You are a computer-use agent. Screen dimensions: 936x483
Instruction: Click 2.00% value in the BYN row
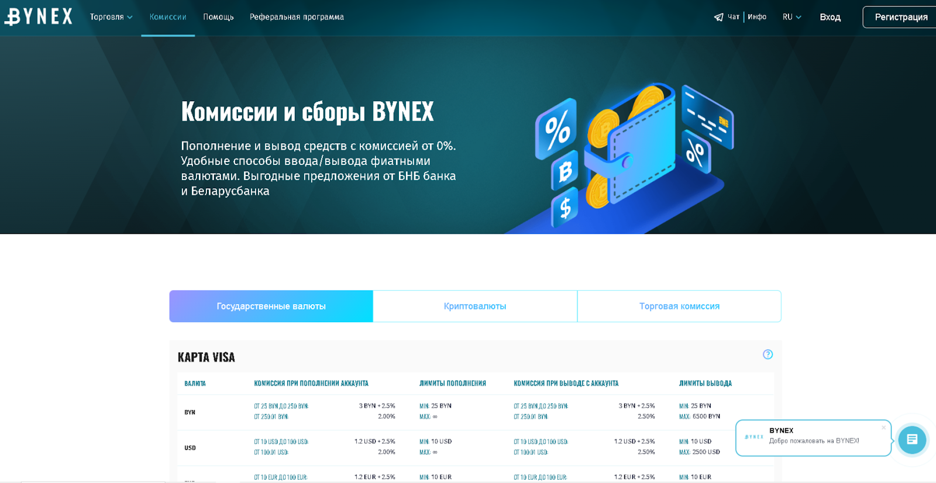pyautogui.click(x=387, y=416)
